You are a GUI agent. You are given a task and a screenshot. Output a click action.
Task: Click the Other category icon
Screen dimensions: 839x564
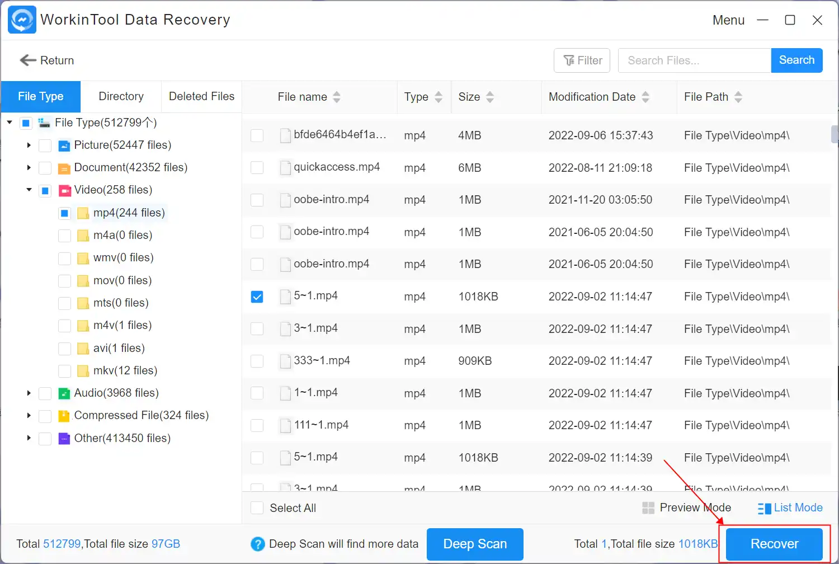tap(64, 438)
